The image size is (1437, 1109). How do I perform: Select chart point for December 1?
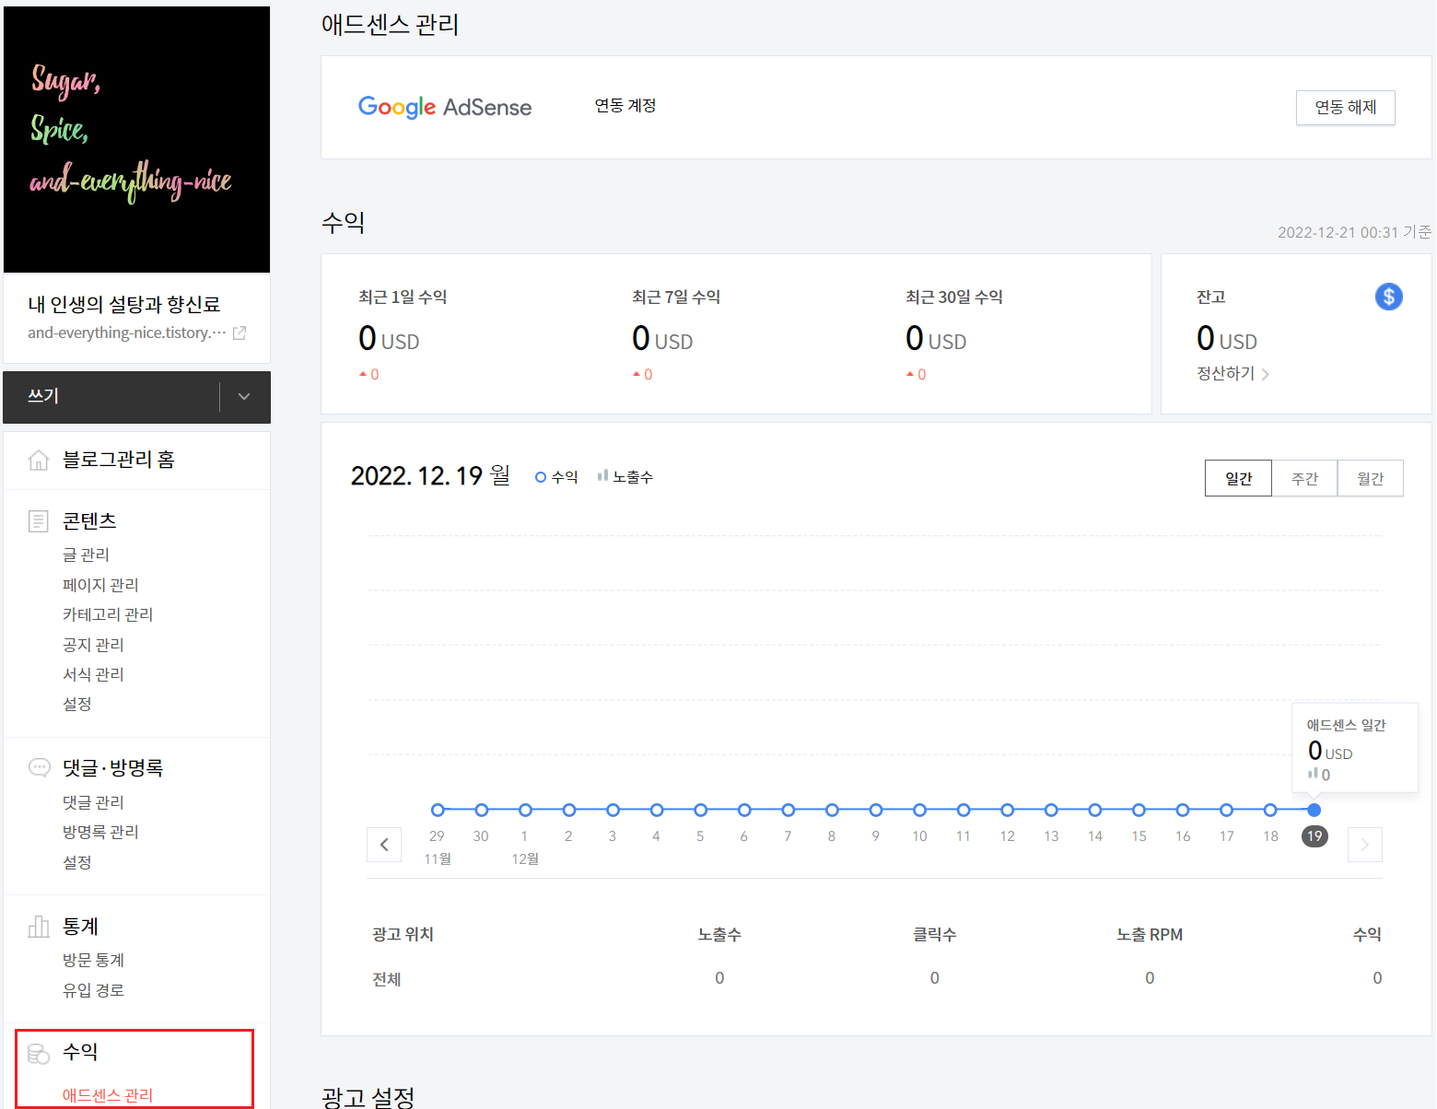coord(525,810)
